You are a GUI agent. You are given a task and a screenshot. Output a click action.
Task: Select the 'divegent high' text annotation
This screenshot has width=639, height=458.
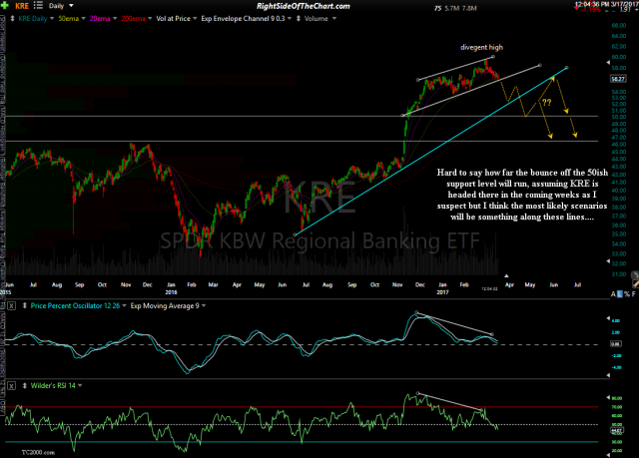coord(481,47)
